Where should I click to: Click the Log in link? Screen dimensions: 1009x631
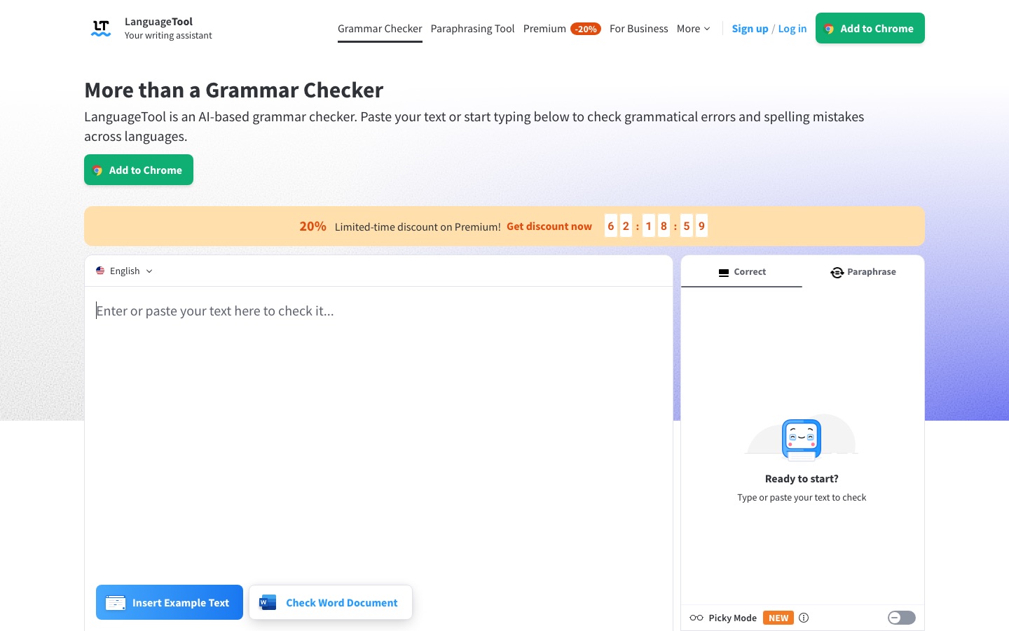(792, 29)
